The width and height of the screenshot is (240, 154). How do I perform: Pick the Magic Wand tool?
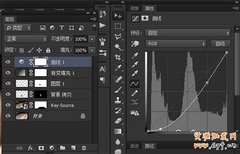(118, 47)
